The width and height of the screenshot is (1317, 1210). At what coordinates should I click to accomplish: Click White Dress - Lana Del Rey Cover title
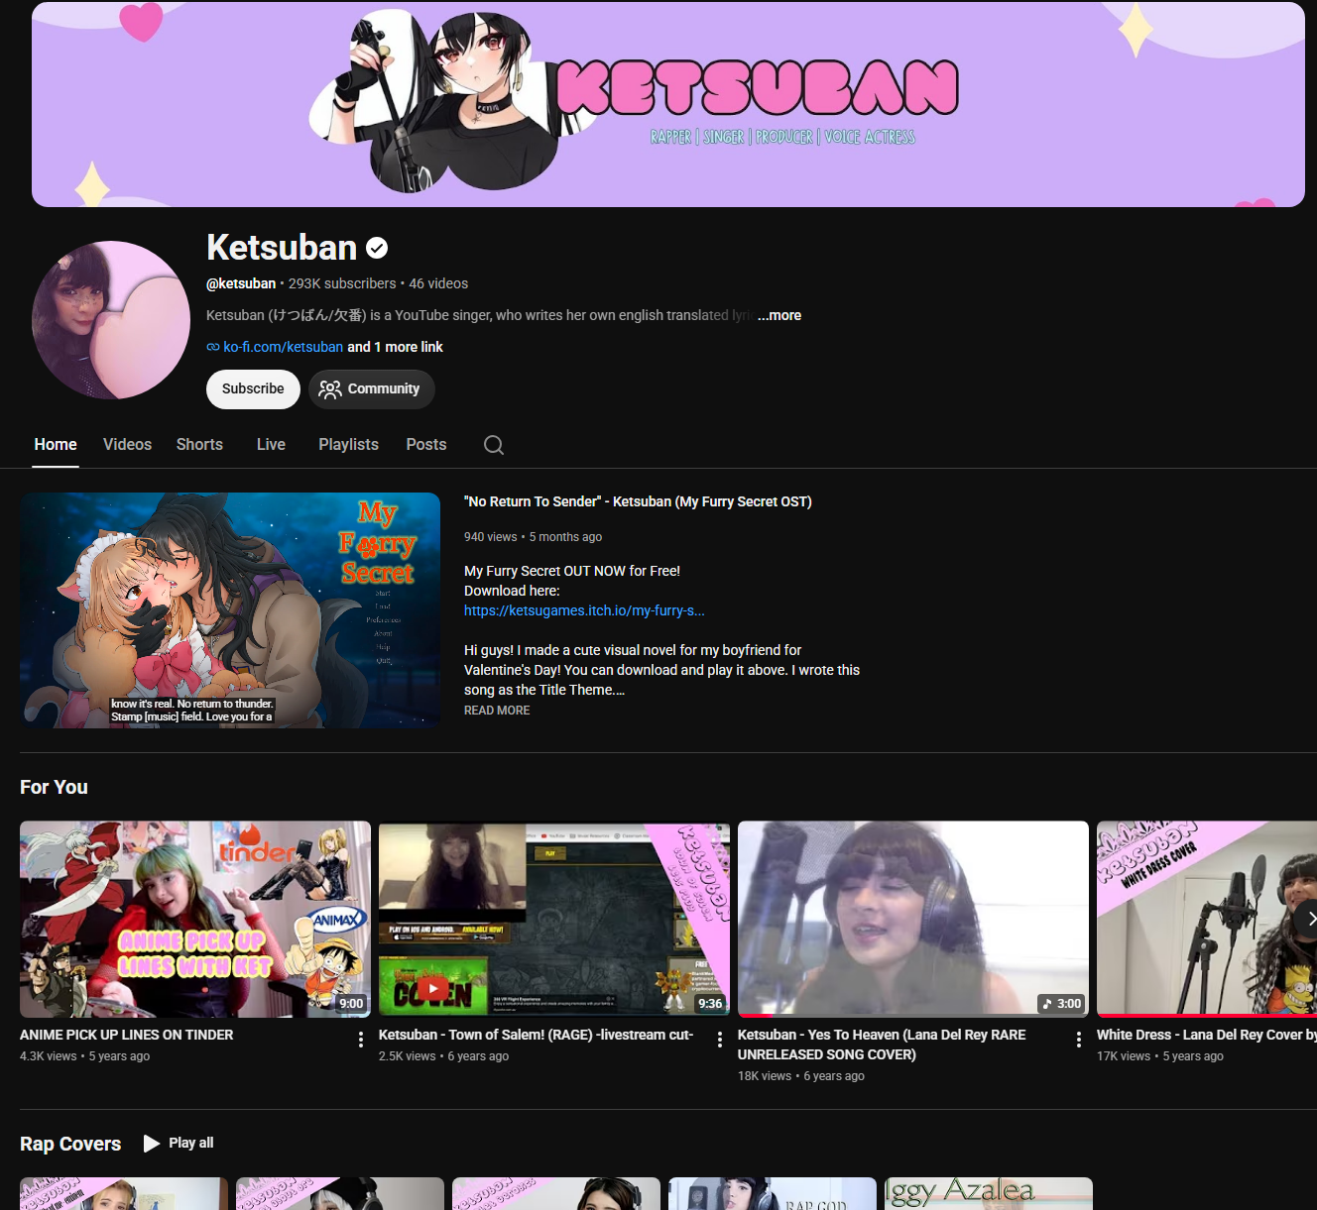pos(1207,1035)
